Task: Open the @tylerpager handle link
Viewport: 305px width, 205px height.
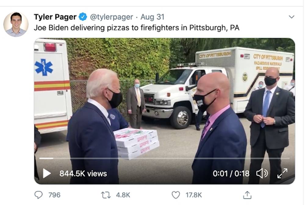Action: 111,17
